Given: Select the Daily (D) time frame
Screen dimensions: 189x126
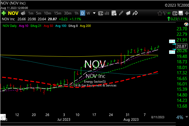Looking at the screenshot, I should point(82,13).
